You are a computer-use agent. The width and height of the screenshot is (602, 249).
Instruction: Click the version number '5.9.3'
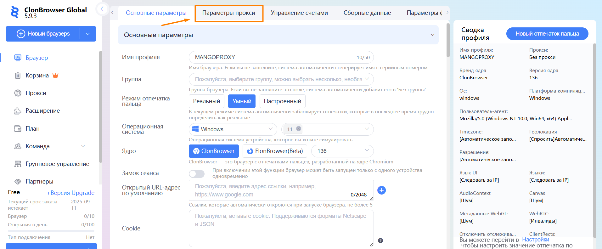[x=31, y=16]
